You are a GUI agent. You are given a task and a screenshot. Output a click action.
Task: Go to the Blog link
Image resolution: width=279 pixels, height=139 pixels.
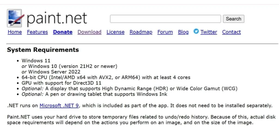183,32
